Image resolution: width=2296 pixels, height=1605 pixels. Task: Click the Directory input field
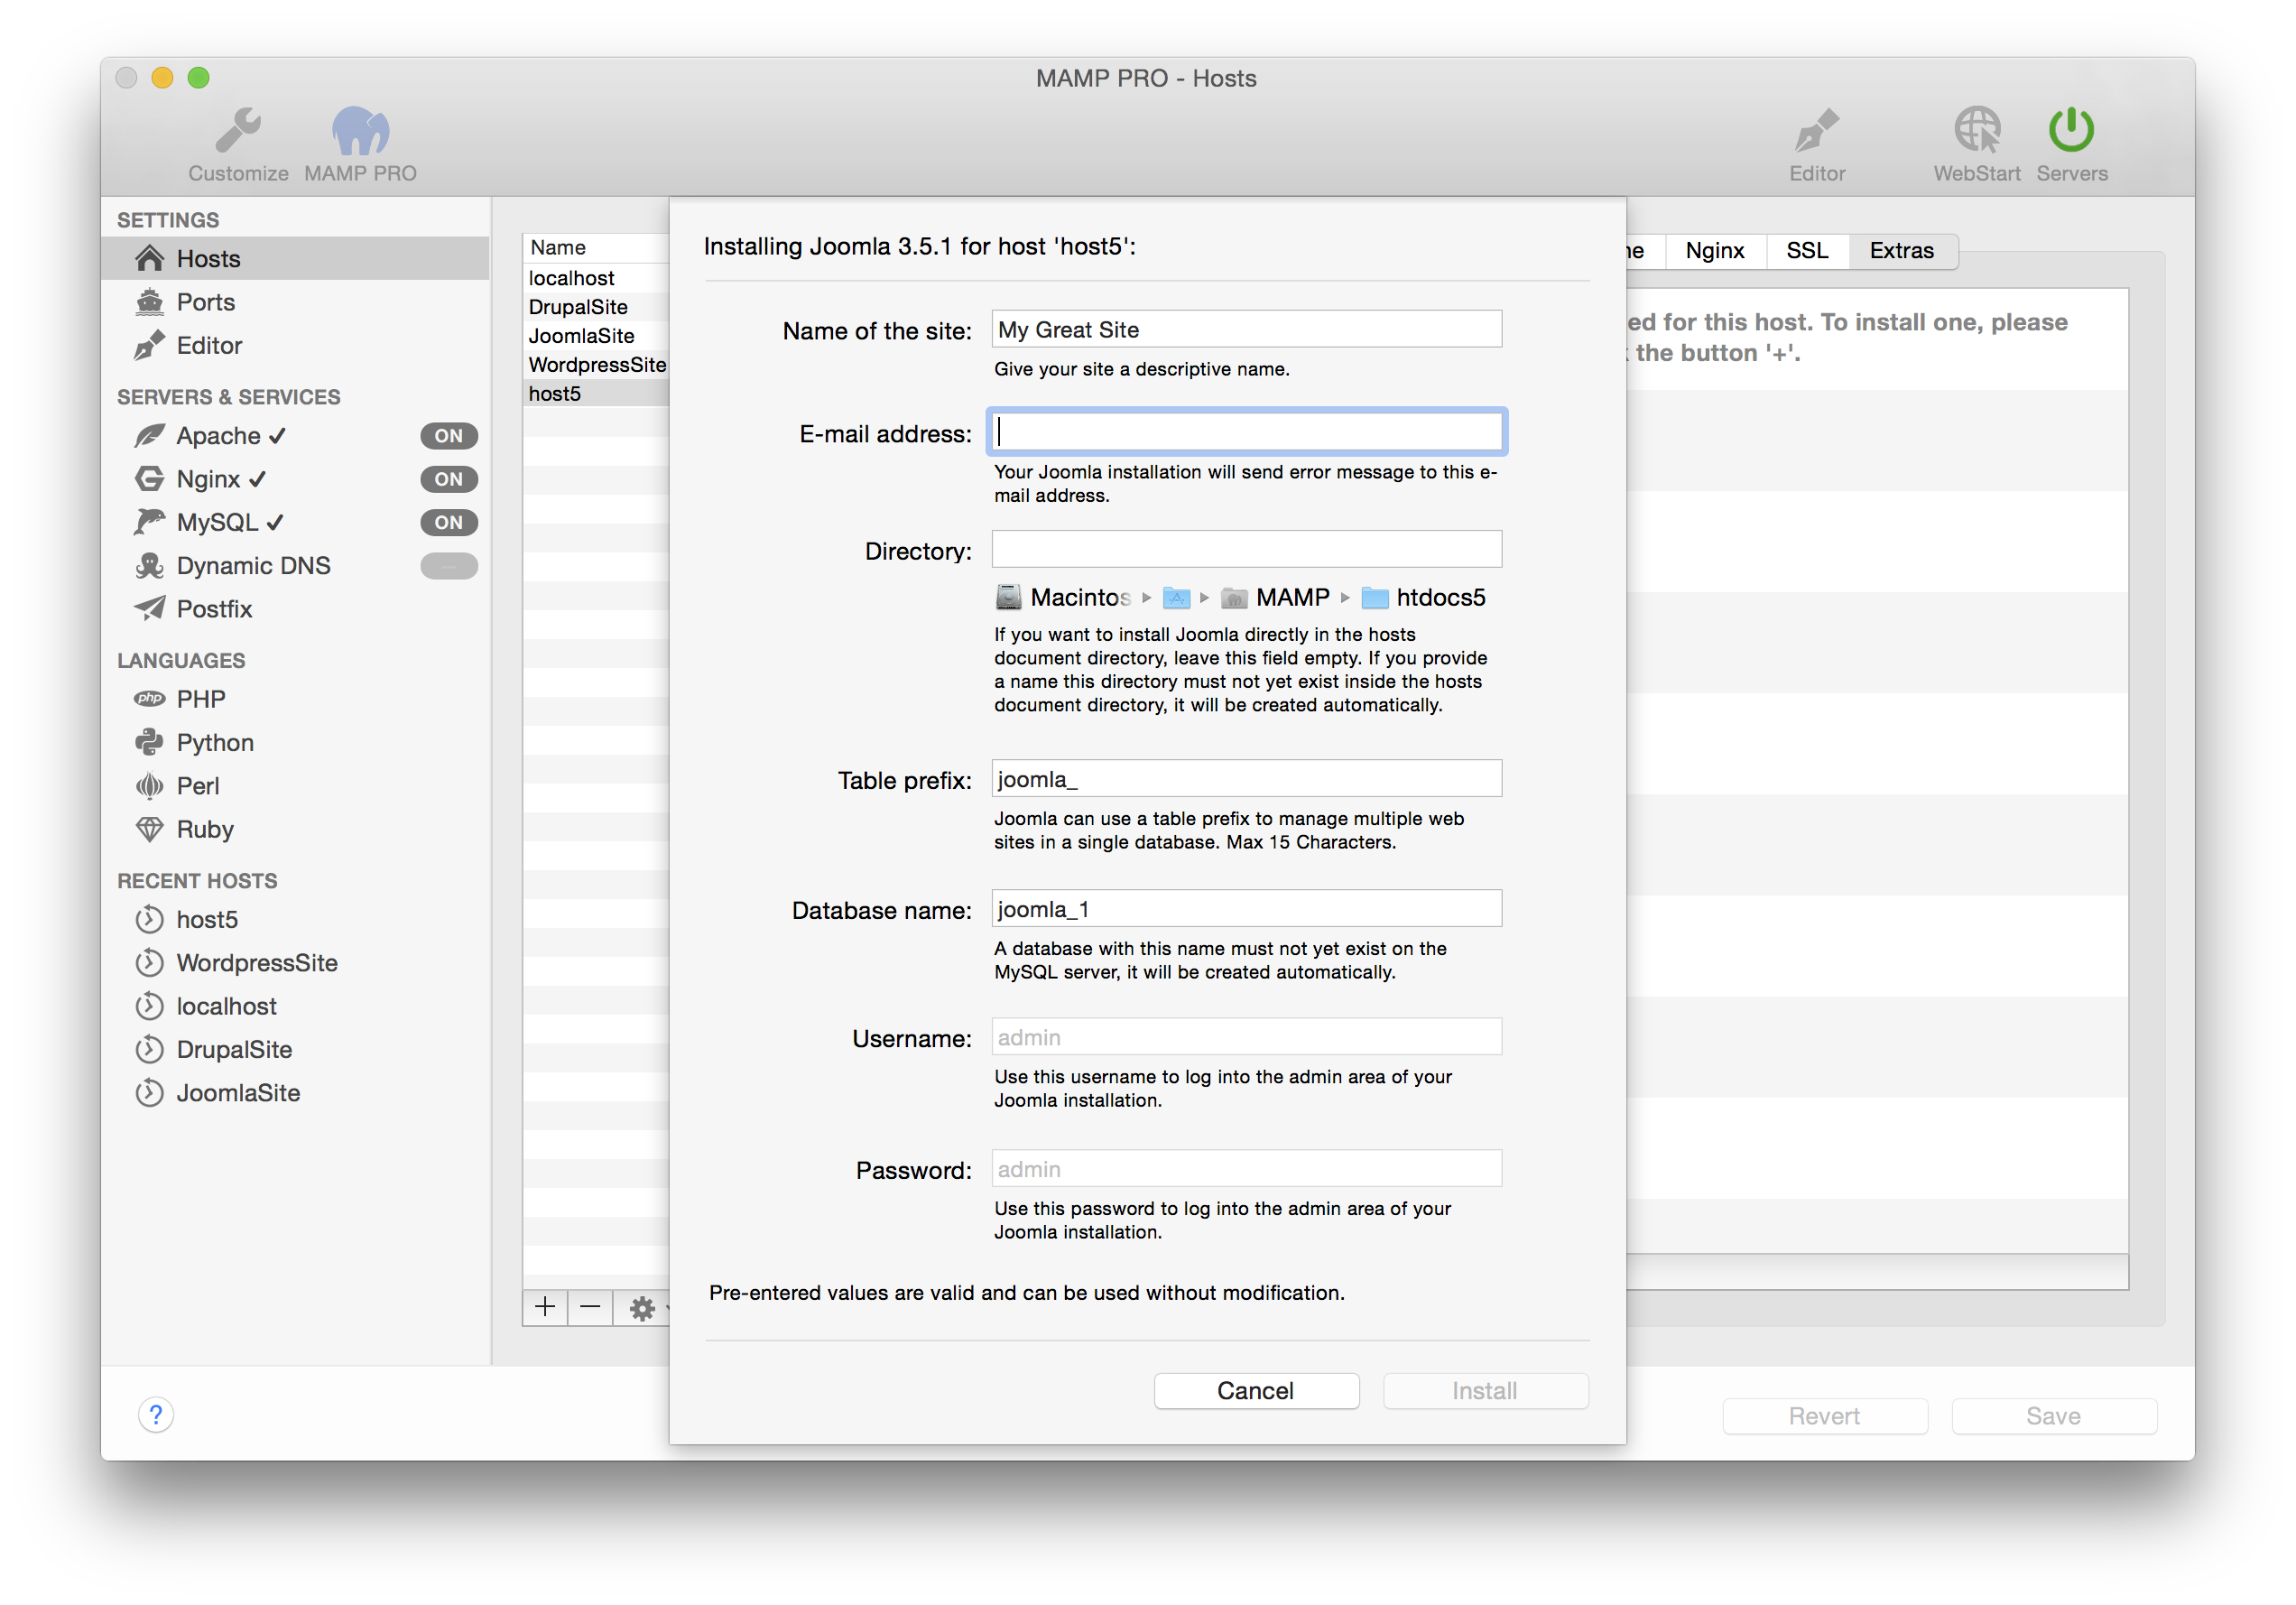[x=1246, y=549]
